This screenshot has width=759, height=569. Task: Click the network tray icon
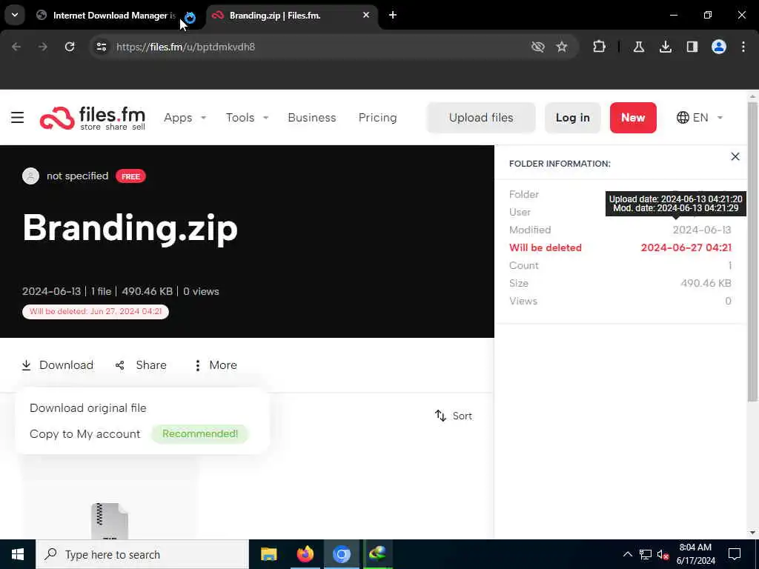tap(646, 554)
